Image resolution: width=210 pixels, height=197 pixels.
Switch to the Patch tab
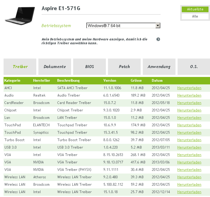pyautogui.click(x=124, y=67)
